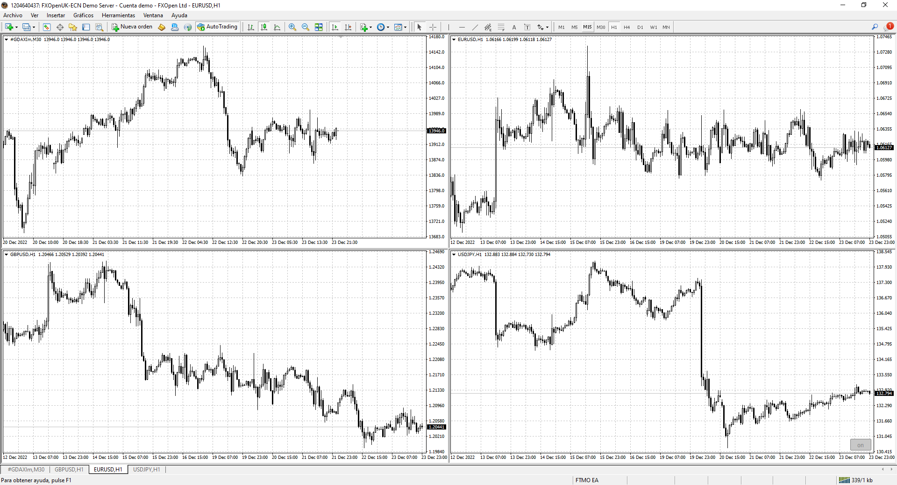Switch to candlestick chart display
The width and height of the screenshot is (897, 485).
pos(264,27)
